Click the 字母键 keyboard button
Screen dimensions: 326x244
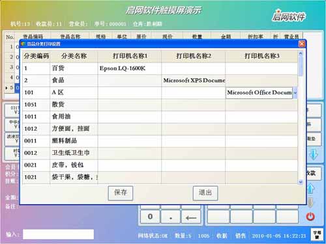click(317, 234)
